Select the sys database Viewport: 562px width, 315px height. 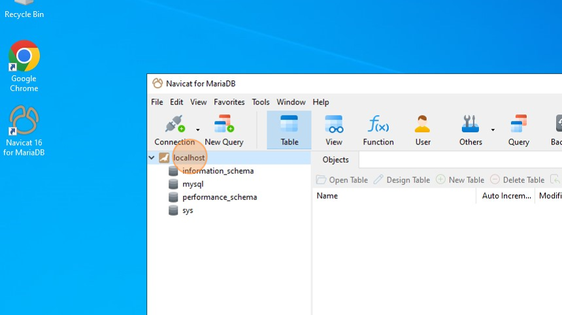pos(188,210)
